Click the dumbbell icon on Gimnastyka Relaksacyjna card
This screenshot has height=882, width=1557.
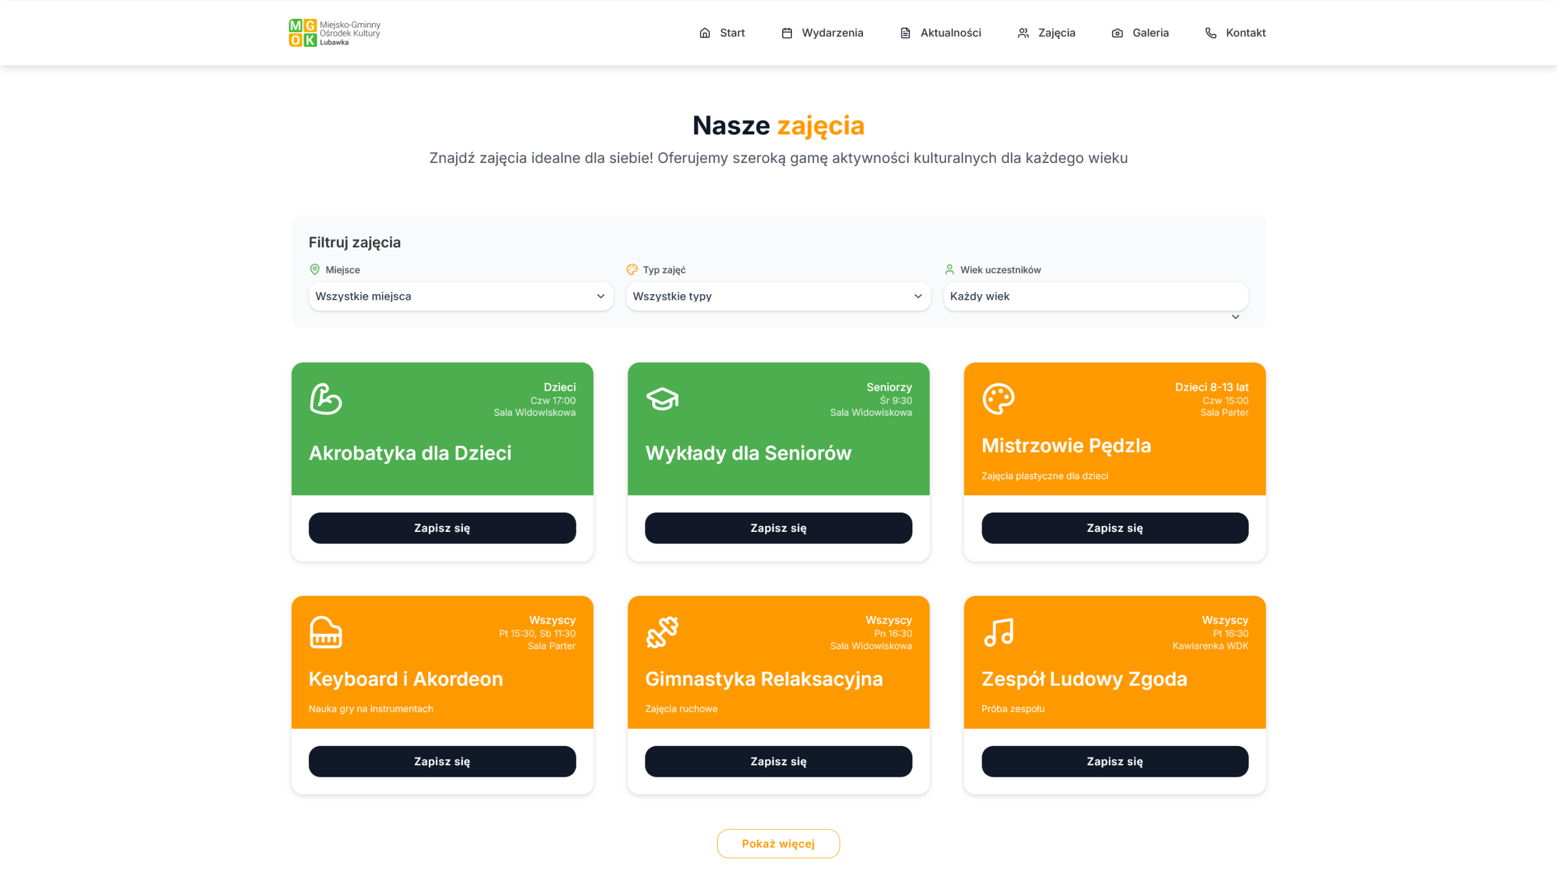click(662, 632)
